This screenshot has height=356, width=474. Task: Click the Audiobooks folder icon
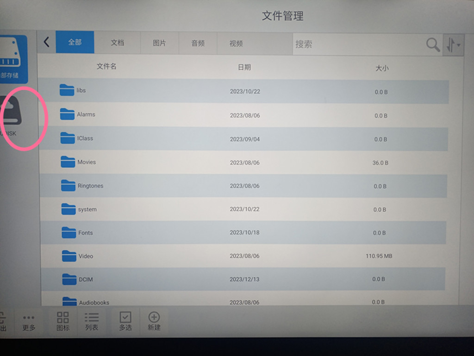[x=69, y=301]
